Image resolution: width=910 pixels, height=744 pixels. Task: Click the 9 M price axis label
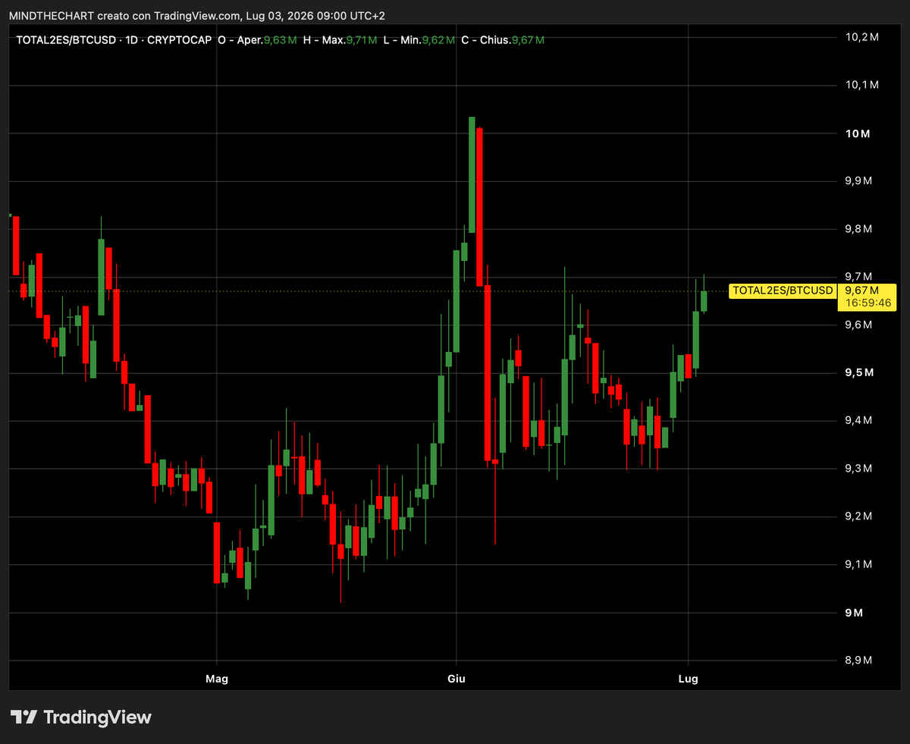854,613
